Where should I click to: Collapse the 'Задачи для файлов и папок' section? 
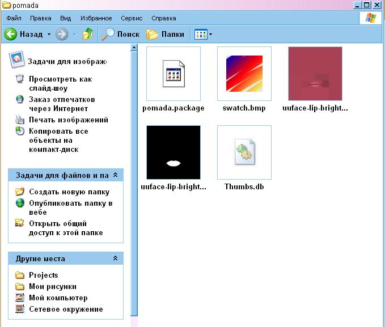(115, 175)
